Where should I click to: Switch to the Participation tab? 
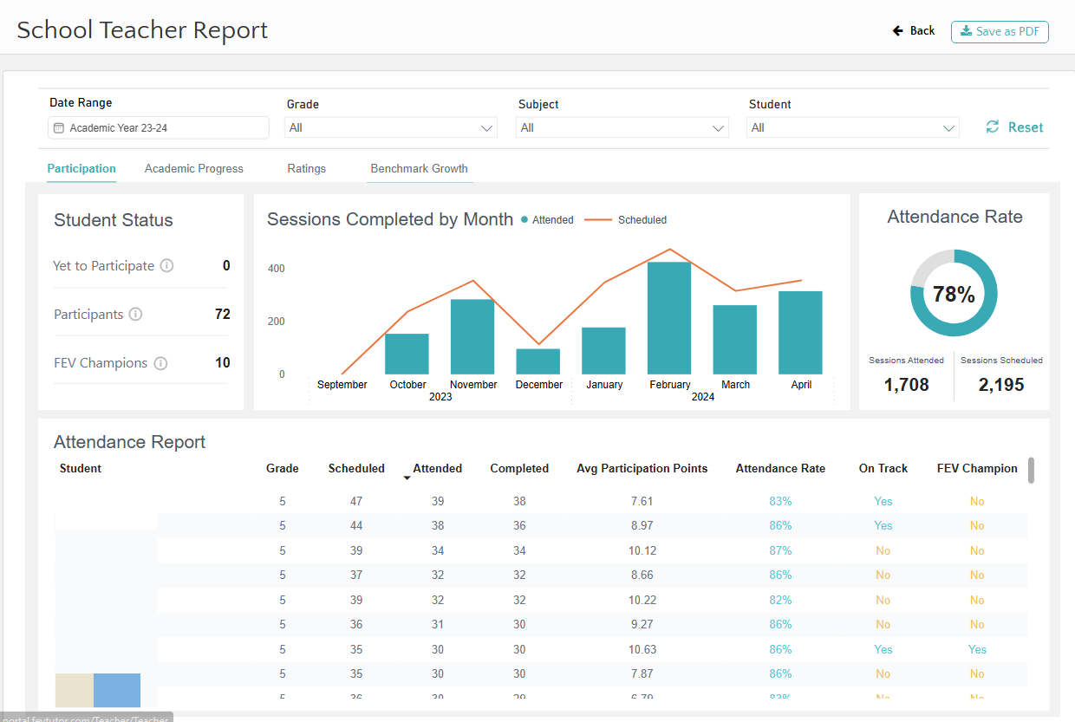pyautogui.click(x=81, y=168)
